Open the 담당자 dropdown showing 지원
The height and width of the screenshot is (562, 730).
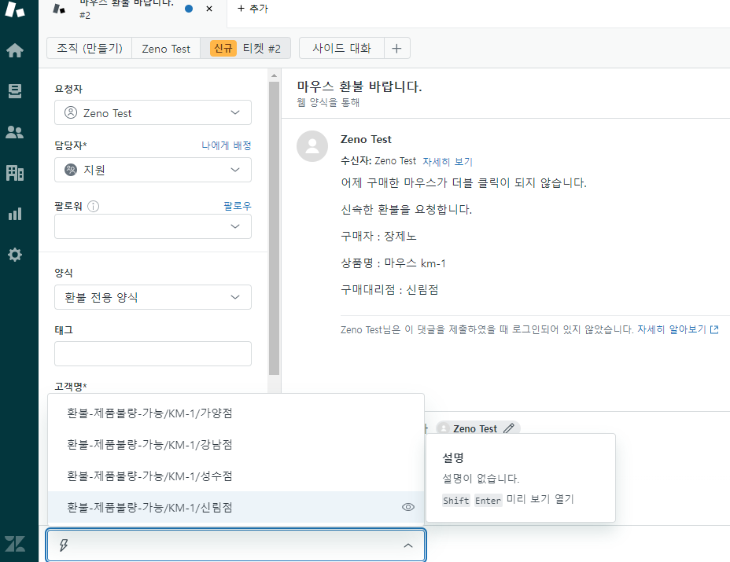[153, 170]
